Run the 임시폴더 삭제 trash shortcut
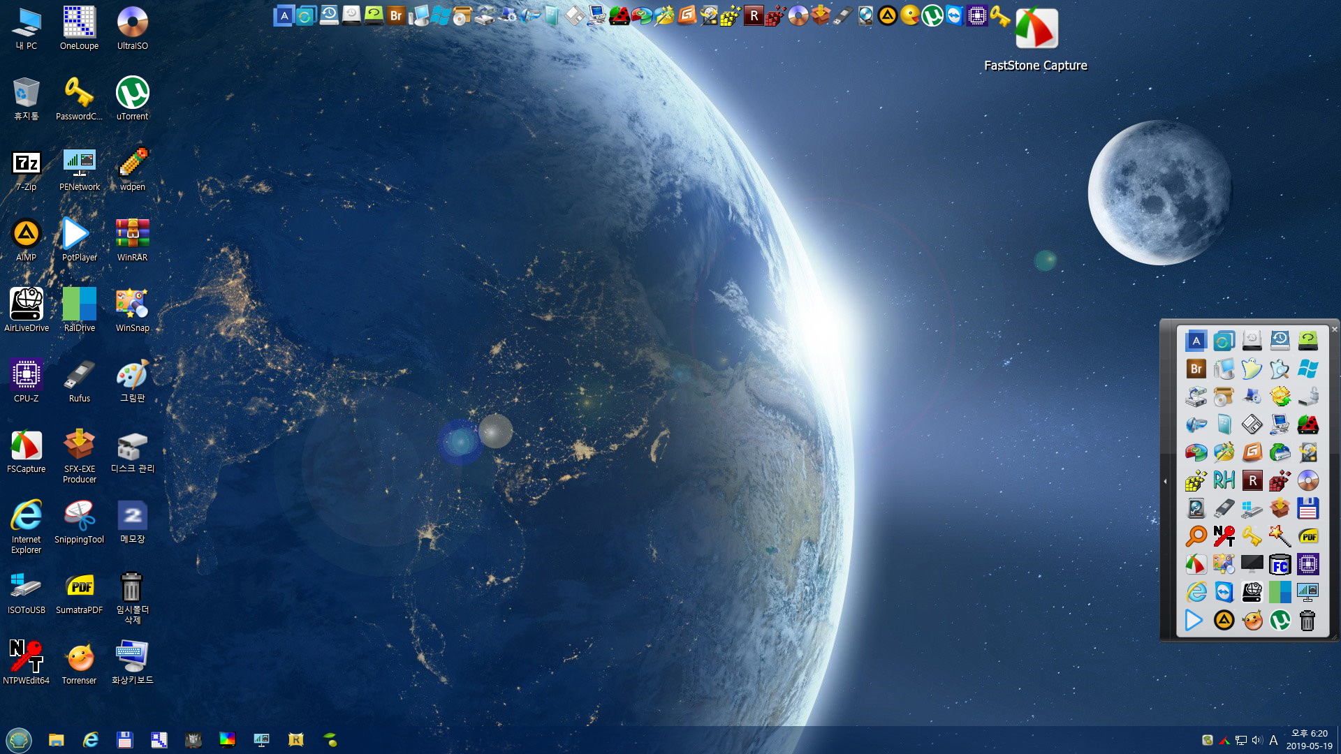Image resolution: width=1341 pixels, height=754 pixels. 132,598
